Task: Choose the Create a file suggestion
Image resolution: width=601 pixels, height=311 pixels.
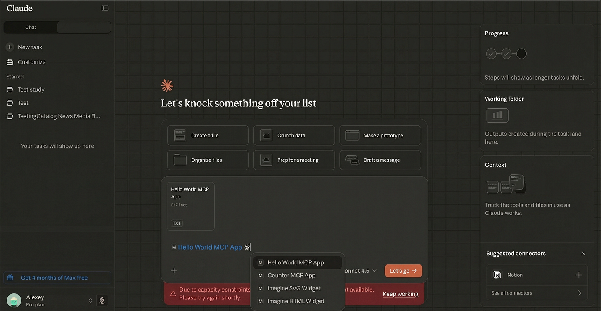Action: coord(208,135)
